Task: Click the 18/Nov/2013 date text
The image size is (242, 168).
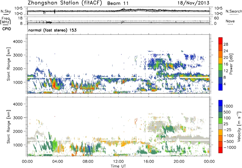Action: 193,3
